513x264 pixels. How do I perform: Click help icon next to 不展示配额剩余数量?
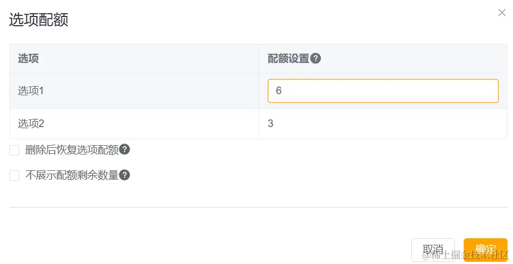click(125, 175)
